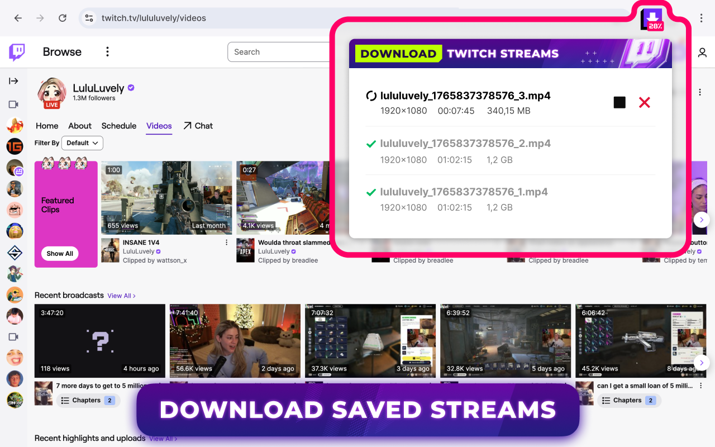Switch to the Home tab
The height and width of the screenshot is (447, 715).
pyautogui.click(x=47, y=126)
